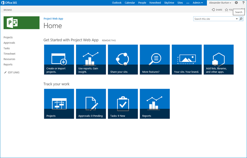The image size is (247, 158).
Task: Open the Approvals: 0 Pending tile
Action: 91,104
